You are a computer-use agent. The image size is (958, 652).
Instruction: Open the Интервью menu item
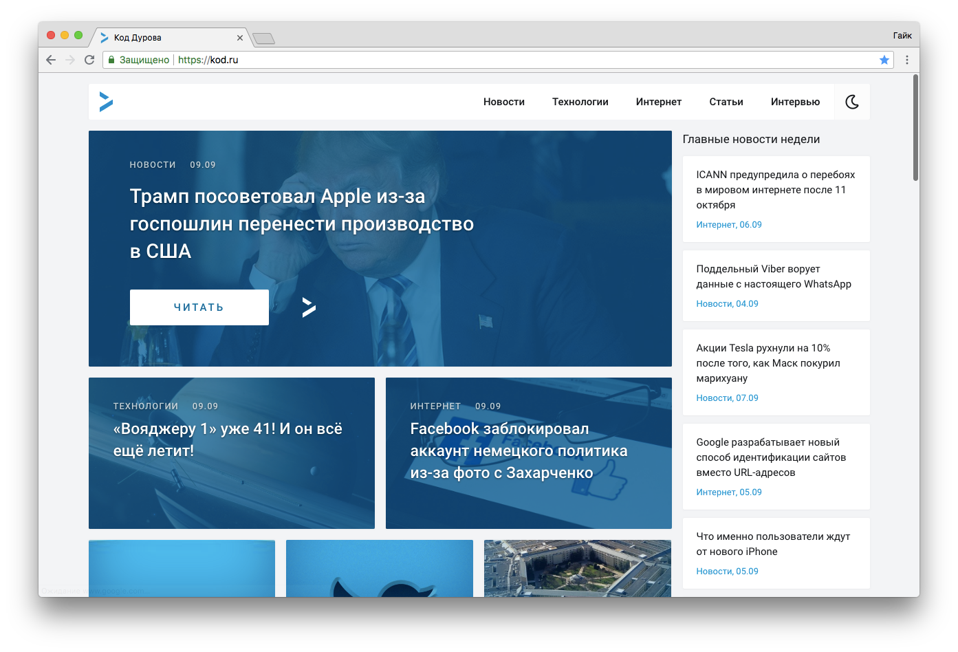click(795, 102)
